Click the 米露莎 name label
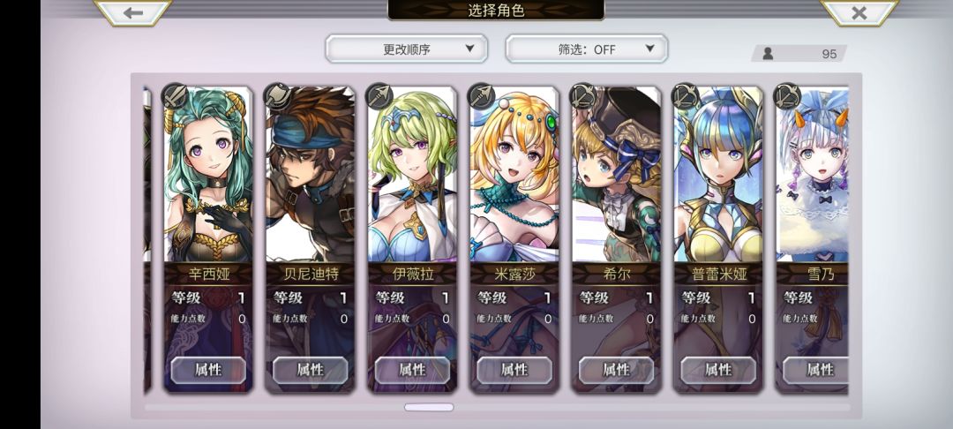The height and width of the screenshot is (429, 953). tap(514, 274)
